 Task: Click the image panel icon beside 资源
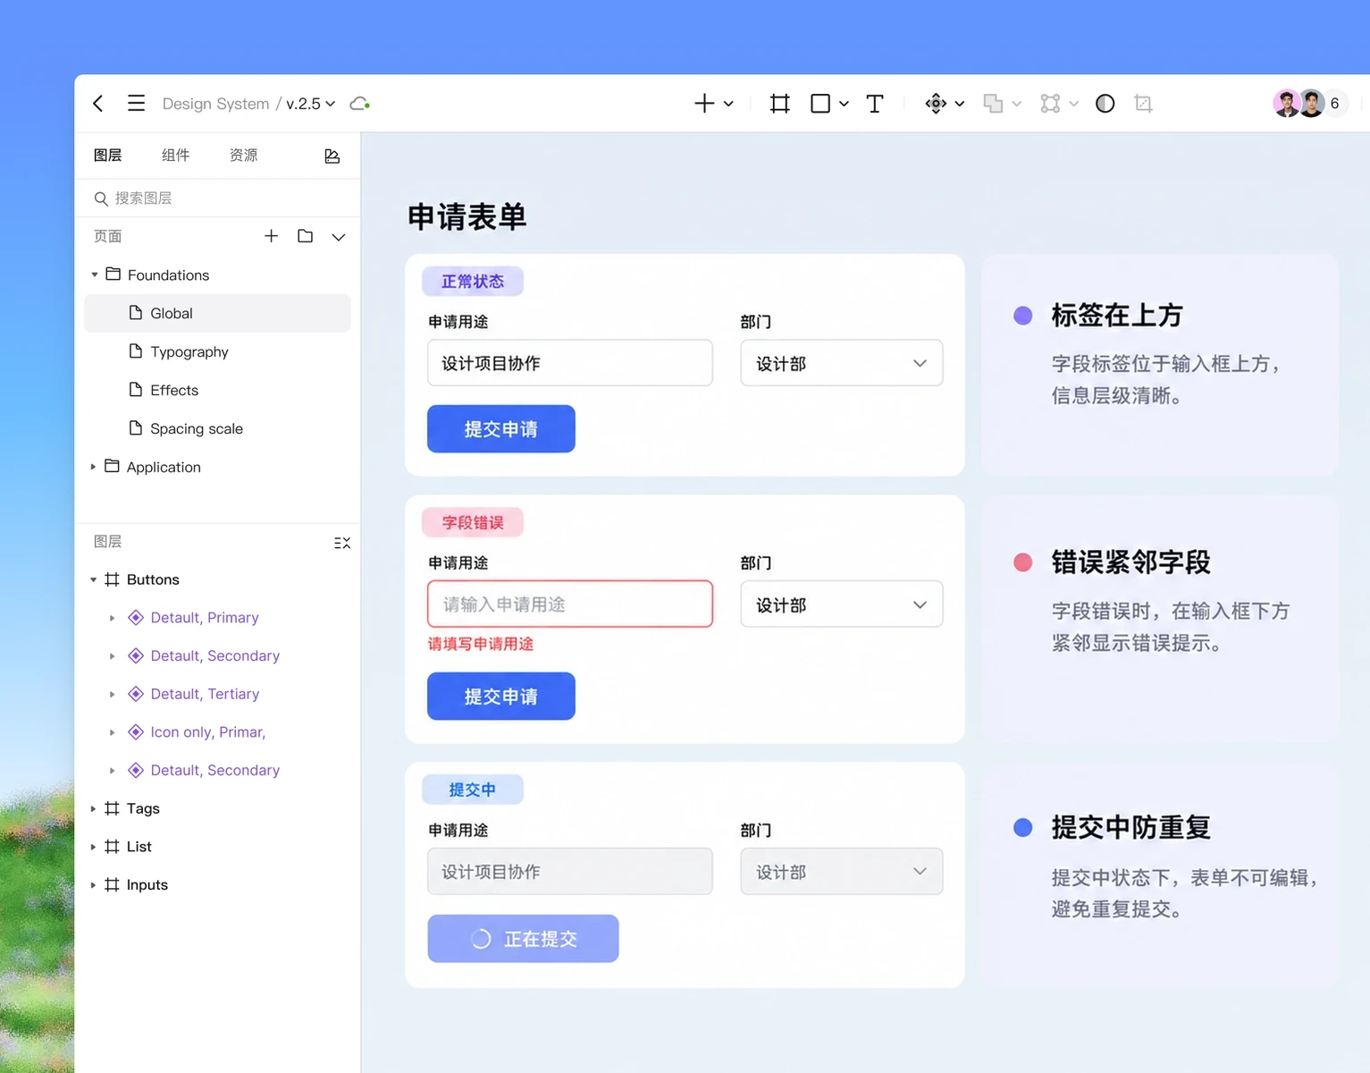(x=332, y=156)
